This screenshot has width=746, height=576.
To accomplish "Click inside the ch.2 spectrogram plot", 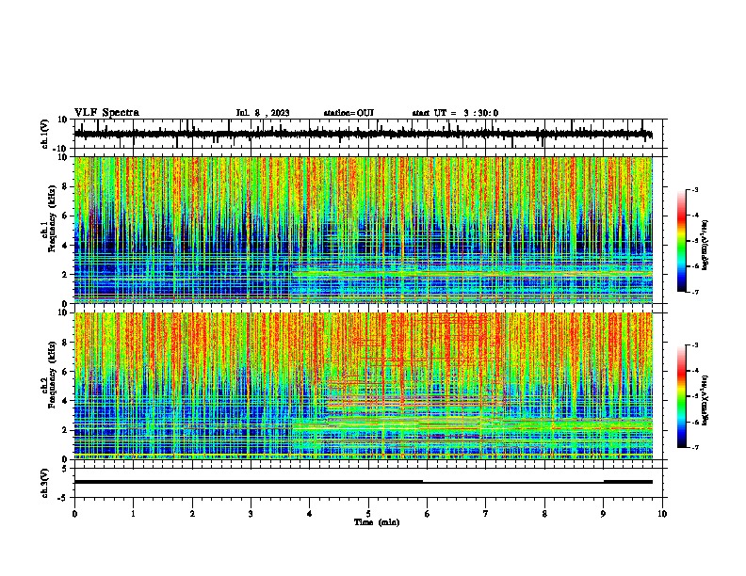I will (x=364, y=386).
